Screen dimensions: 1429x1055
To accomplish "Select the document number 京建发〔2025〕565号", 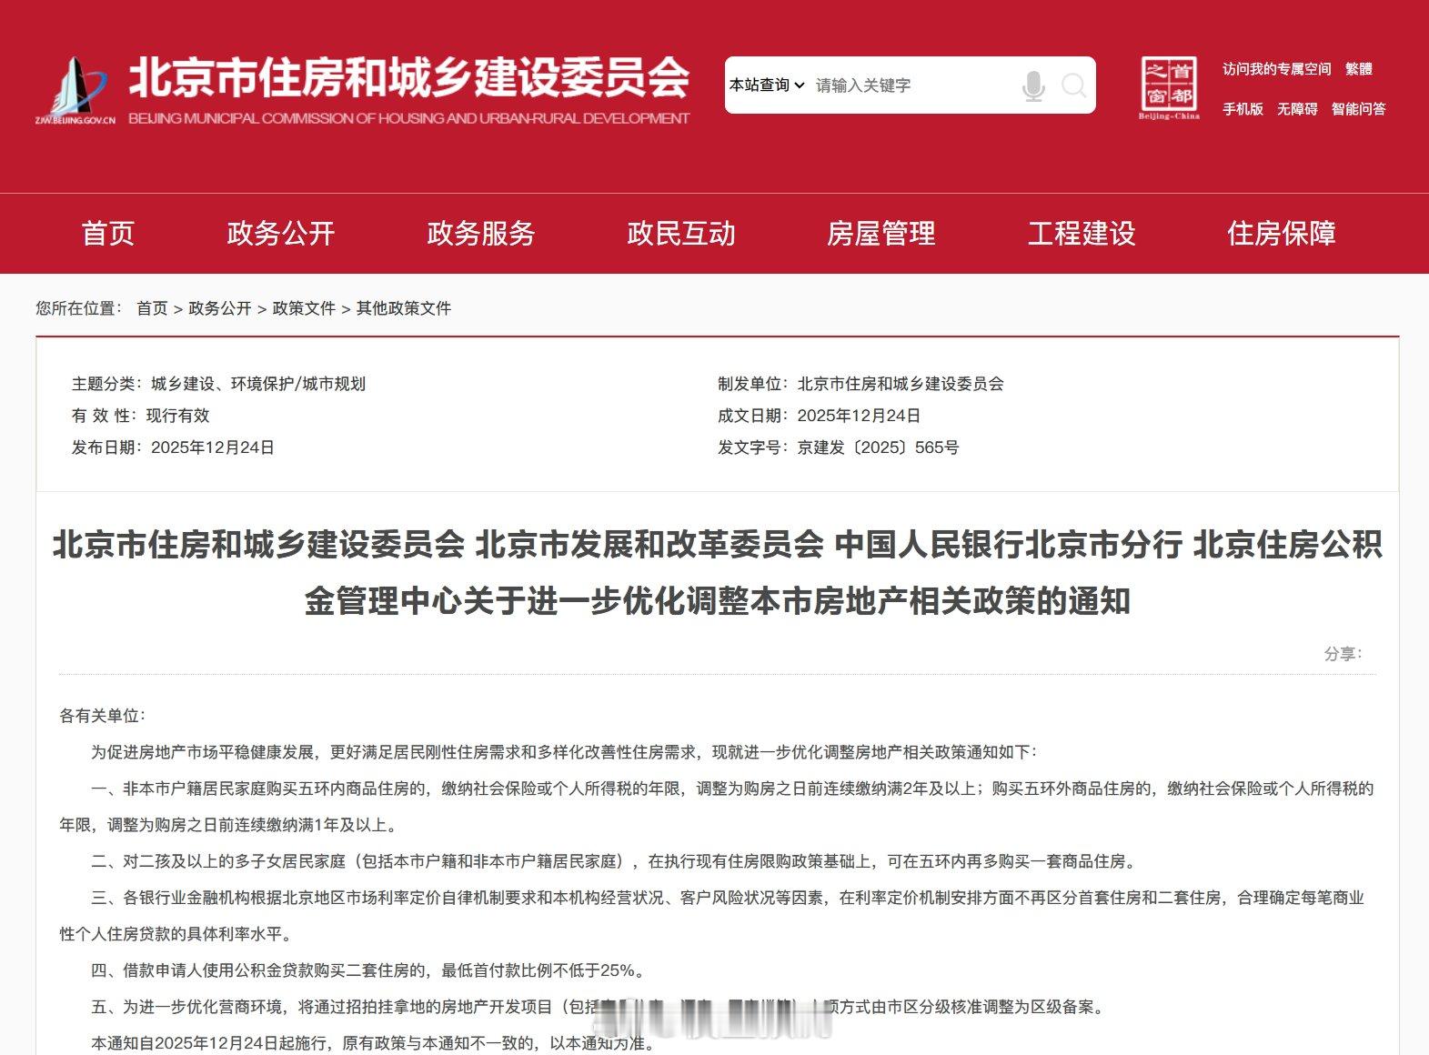I will coord(878,447).
